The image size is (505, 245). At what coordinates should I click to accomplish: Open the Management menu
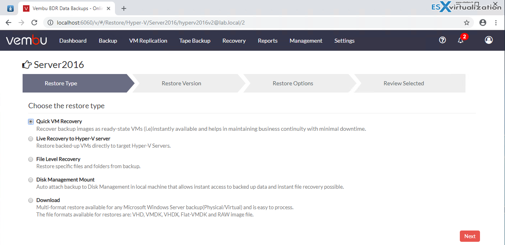click(x=306, y=41)
